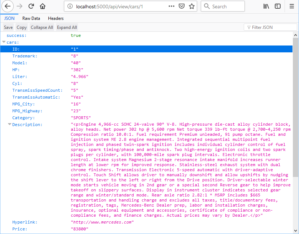Focus the browser Search field
The height and width of the screenshot is (234, 299).
223,6
